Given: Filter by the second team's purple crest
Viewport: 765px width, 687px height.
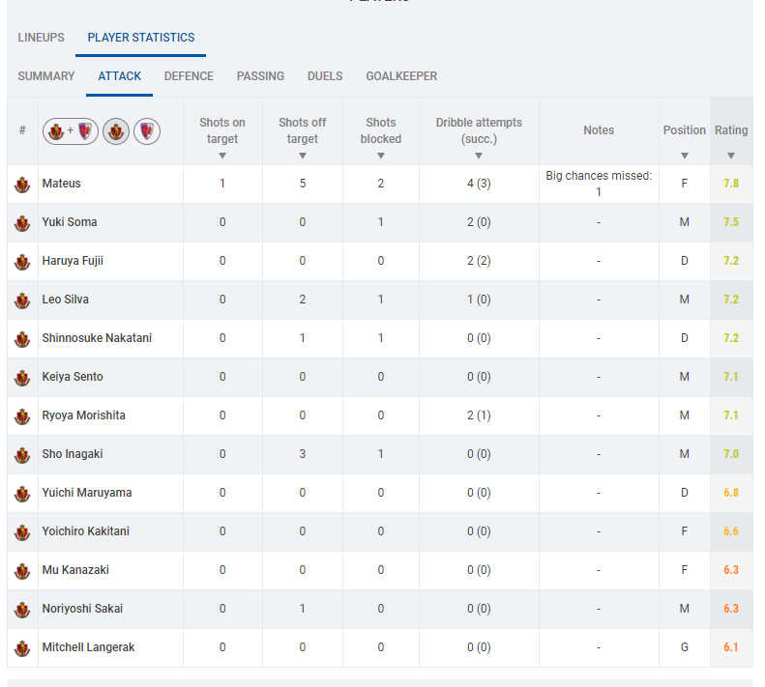Looking at the screenshot, I should (x=147, y=131).
